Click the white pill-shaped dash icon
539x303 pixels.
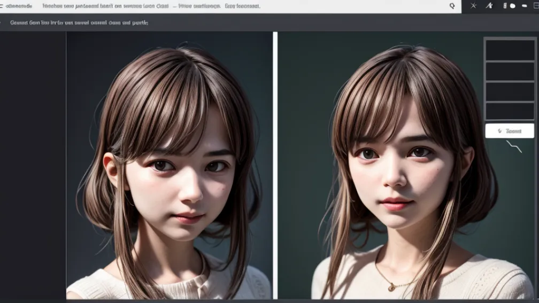524,6
